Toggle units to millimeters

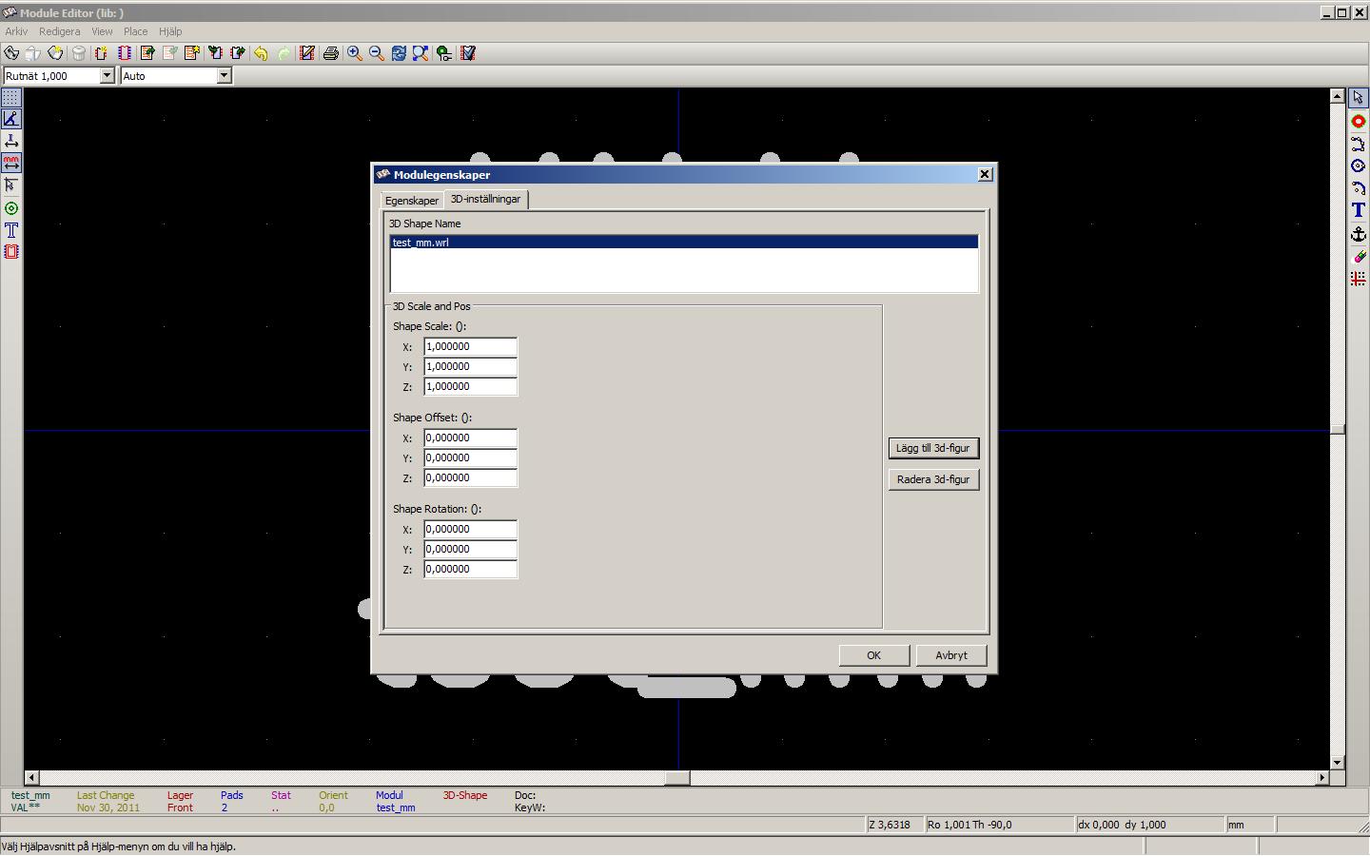[10, 164]
